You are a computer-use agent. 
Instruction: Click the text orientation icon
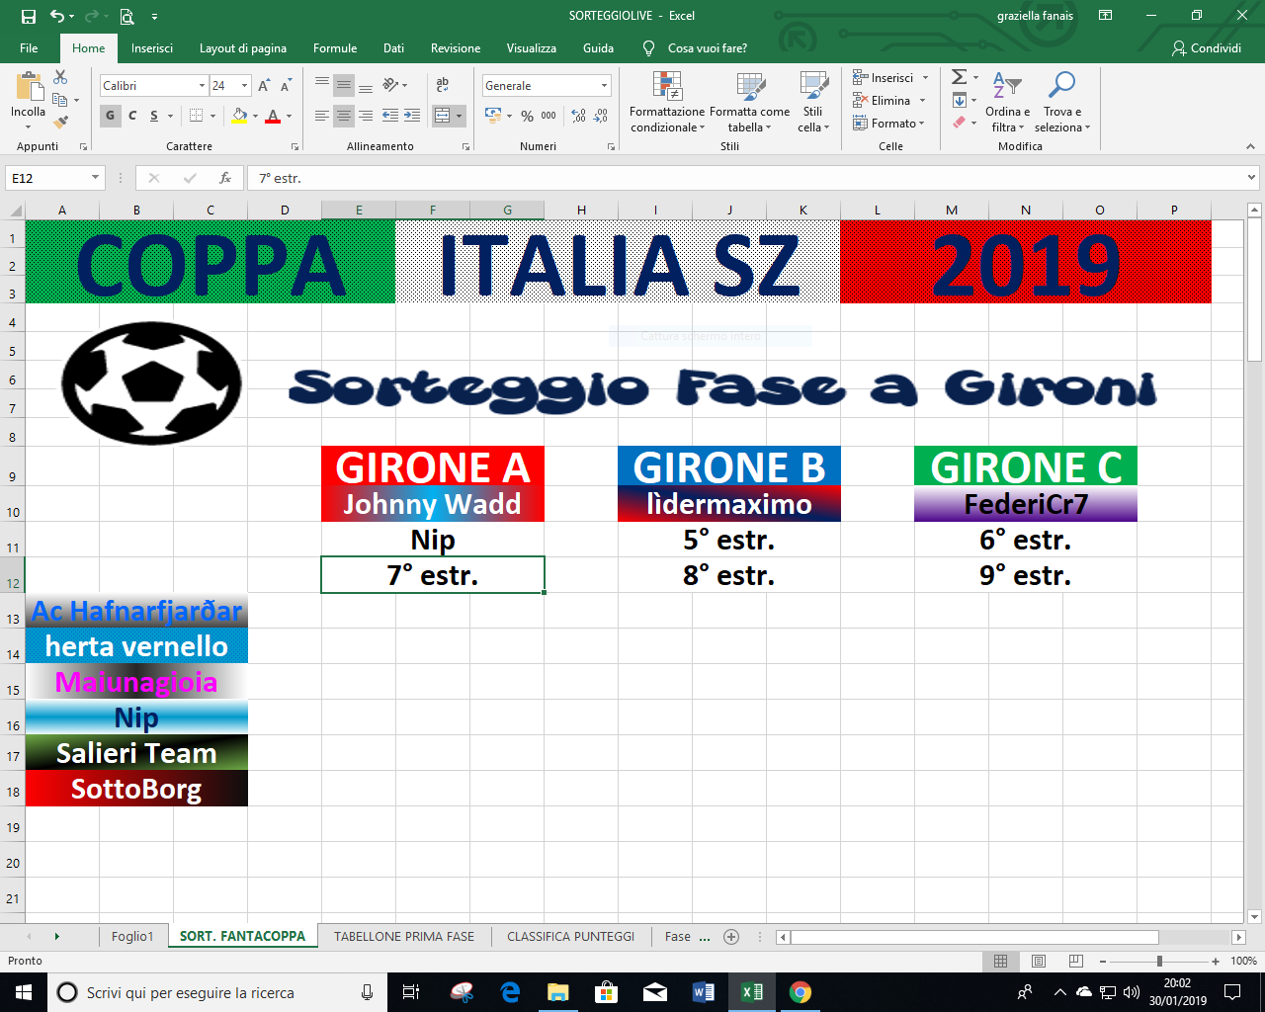[391, 86]
